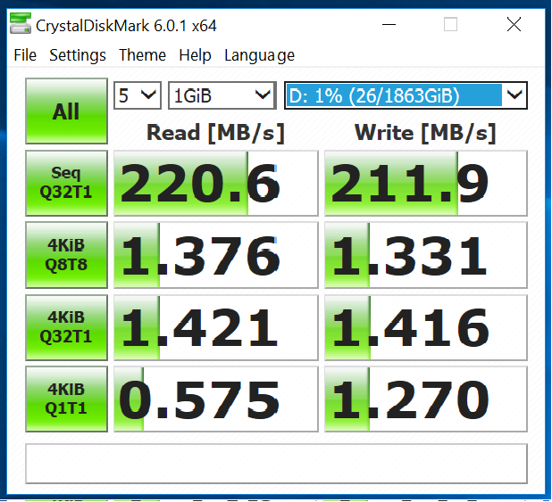This screenshot has width=552, height=502.
Task: Open the File menu
Action: [x=25, y=55]
